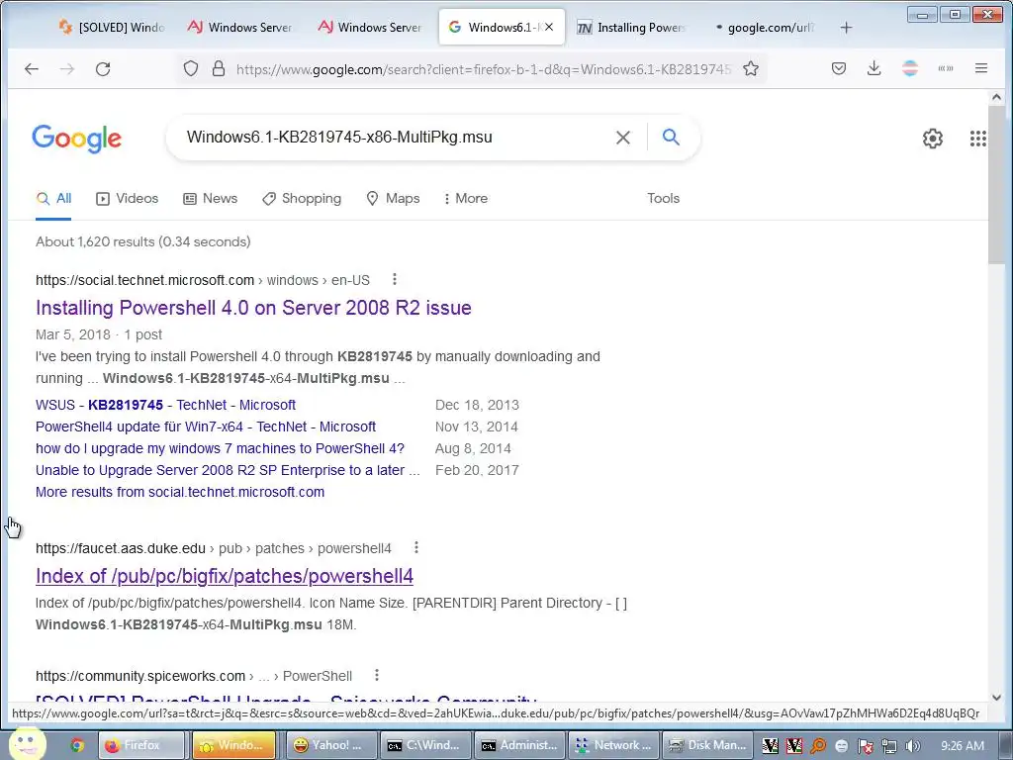
Task: Click the quote-marks extension icon
Action: (945, 68)
